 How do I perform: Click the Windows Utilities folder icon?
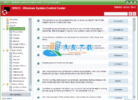[7, 84]
